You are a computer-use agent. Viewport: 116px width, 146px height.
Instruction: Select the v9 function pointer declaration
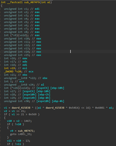(16, 35)
